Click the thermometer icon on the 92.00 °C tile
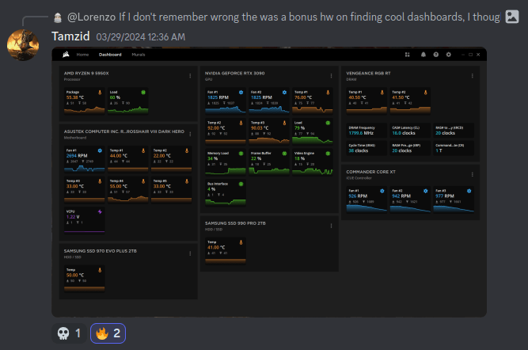 click(x=241, y=123)
